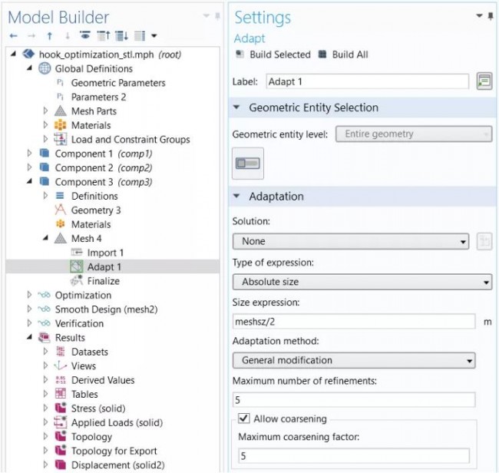
Task: Open the Type of expression dropdown
Action: pyautogui.click(x=362, y=282)
